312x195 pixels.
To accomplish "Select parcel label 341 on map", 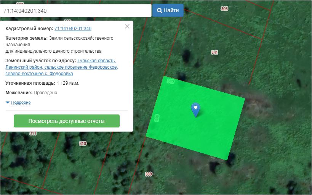I will pos(214,52).
